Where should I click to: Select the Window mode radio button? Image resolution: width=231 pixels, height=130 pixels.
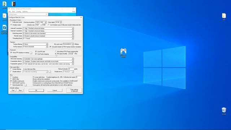(x=11, y=25)
